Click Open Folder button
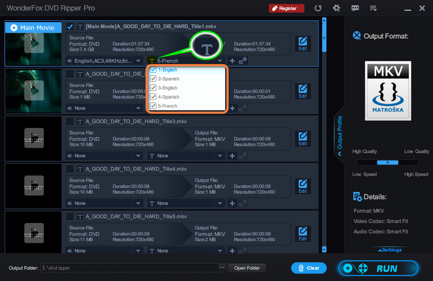Image resolution: width=433 pixels, height=281 pixels. pos(247,268)
